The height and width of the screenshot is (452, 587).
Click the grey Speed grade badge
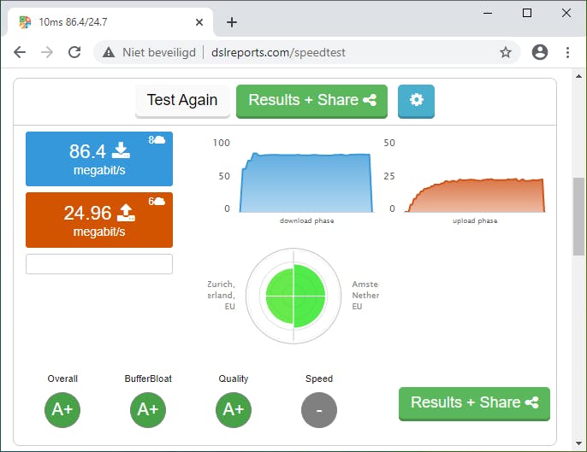(319, 410)
